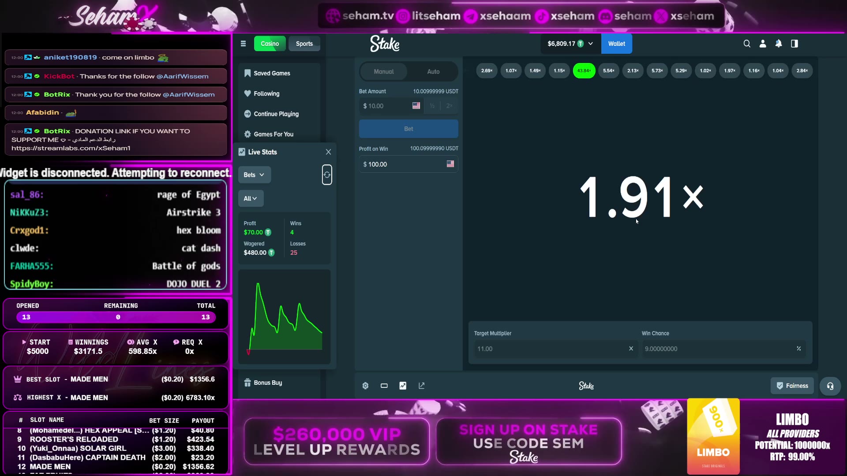The image size is (847, 476).
Task: Open the user profile icon
Action: point(763,44)
